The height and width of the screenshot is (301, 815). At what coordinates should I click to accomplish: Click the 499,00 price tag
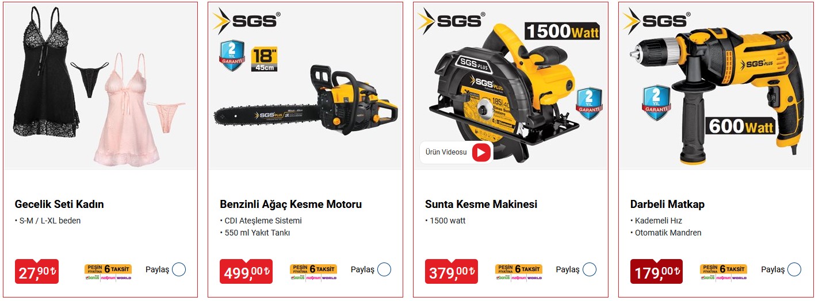pos(246,271)
